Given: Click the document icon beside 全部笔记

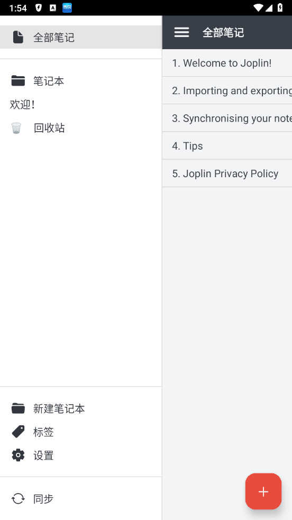Looking at the screenshot, I should (x=18, y=37).
